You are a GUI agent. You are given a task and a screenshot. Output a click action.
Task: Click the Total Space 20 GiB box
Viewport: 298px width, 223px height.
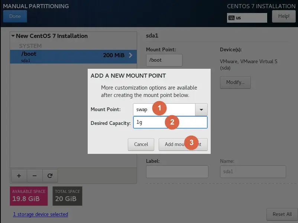(68, 196)
